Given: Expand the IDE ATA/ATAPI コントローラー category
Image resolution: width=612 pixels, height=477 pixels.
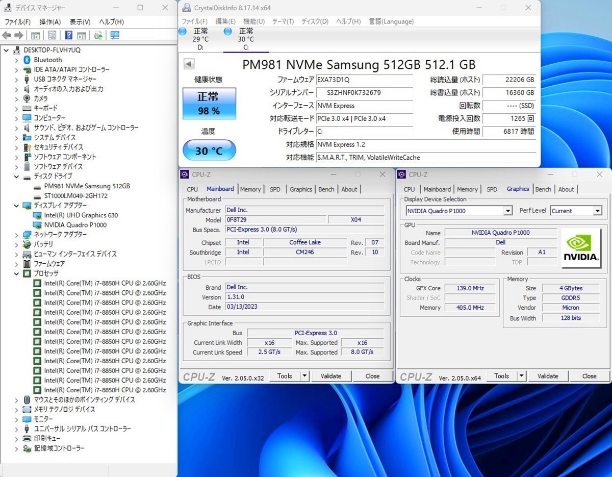Looking at the screenshot, I should tap(17, 69).
